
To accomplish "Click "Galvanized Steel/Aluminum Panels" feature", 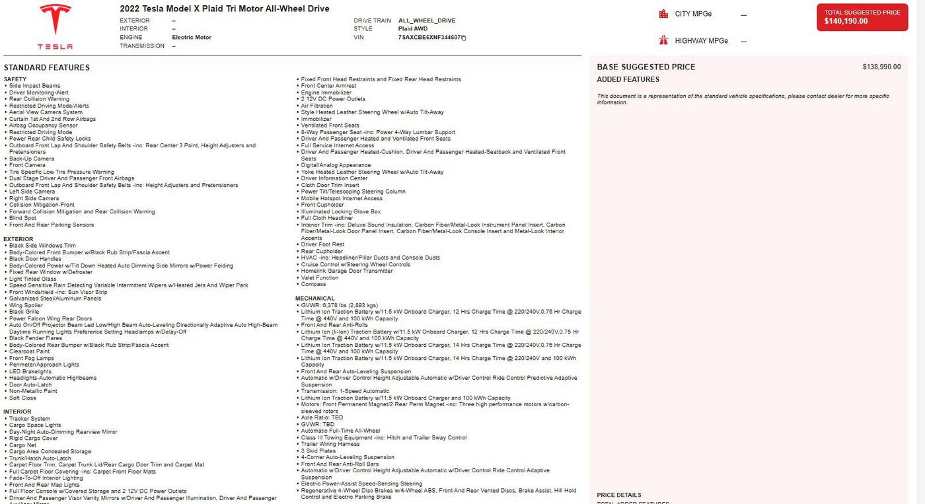I will tap(55, 299).
